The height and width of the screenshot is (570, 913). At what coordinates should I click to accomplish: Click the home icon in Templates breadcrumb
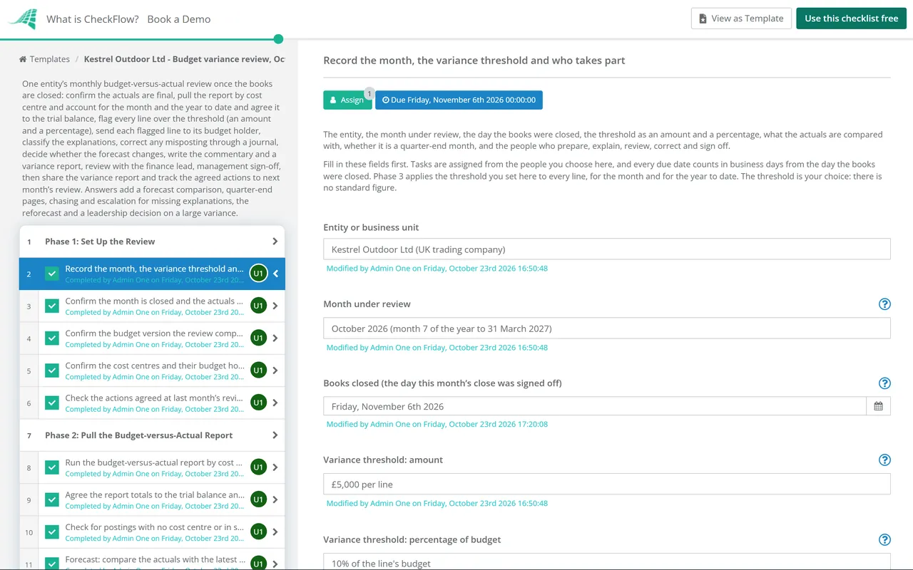tap(23, 59)
